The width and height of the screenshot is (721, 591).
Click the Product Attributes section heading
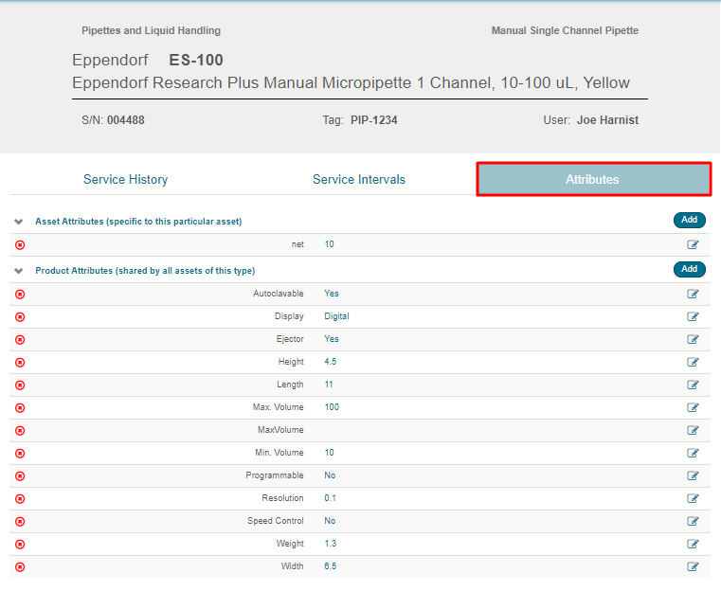pyautogui.click(x=145, y=271)
